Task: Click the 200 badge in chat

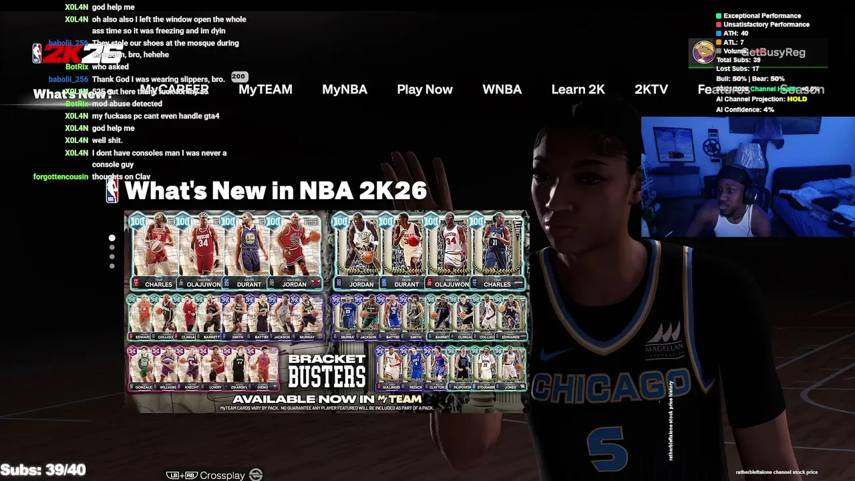Action: point(238,77)
